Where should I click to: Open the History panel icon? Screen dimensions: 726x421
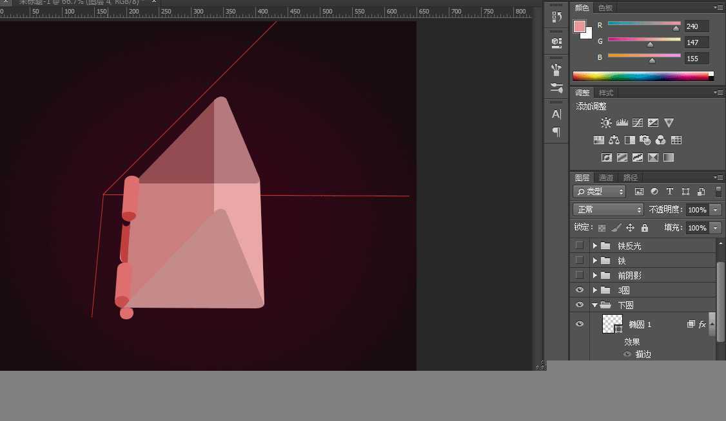[x=556, y=18]
